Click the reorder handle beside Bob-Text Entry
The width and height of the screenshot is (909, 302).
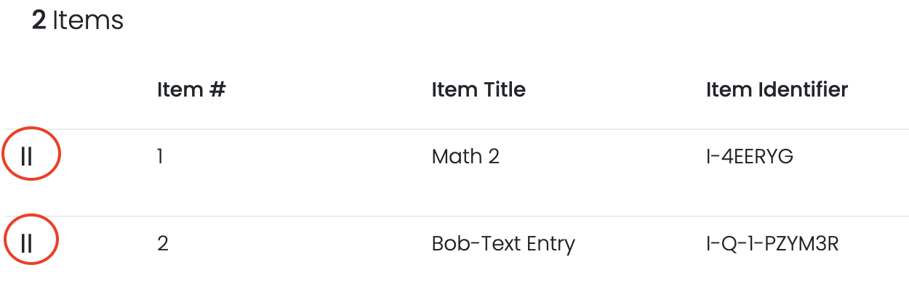pyautogui.click(x=27, y=243)
